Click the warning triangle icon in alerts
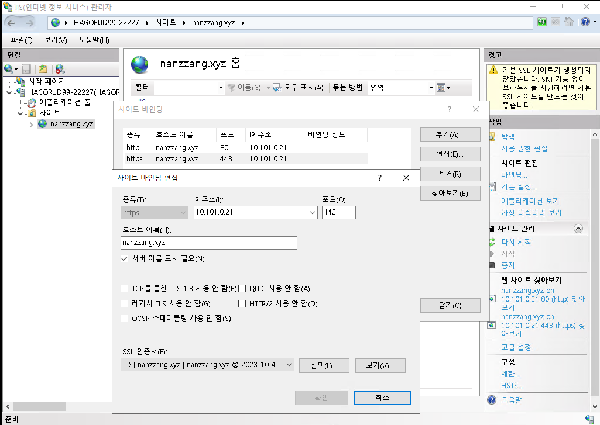The height and width of the screenshot is (425, 600). click(493, 70)
